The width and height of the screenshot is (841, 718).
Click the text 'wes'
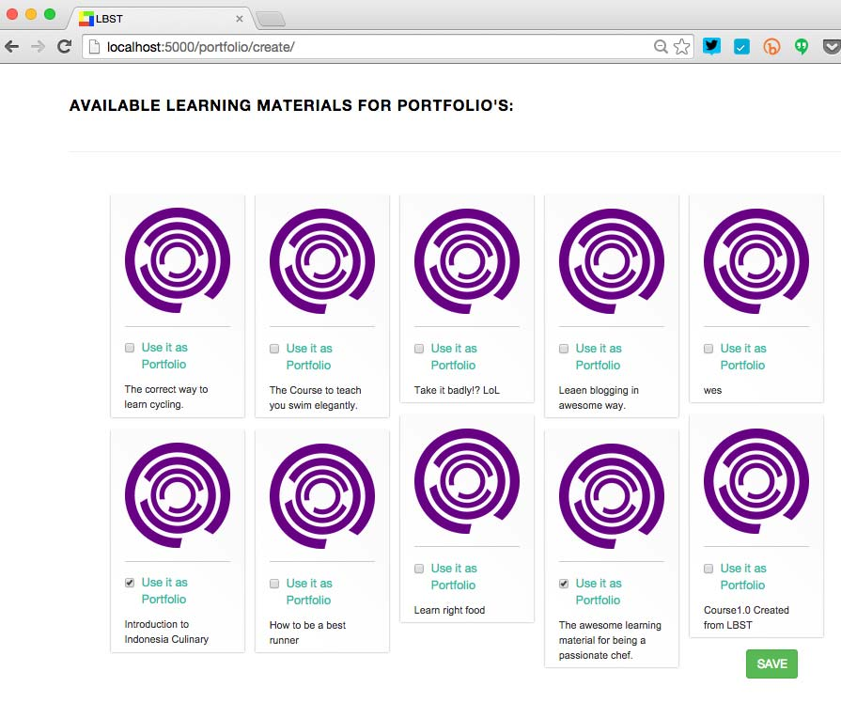713,391
